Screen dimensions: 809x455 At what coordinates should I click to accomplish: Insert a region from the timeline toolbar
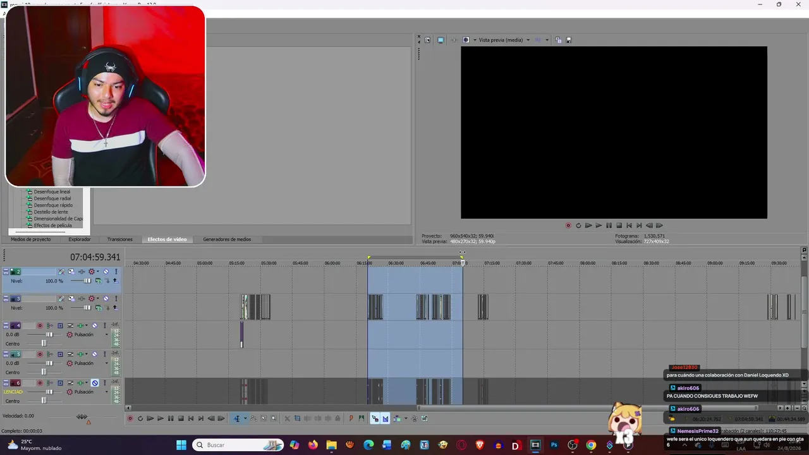pyautogui.click(x=362, y=418)
